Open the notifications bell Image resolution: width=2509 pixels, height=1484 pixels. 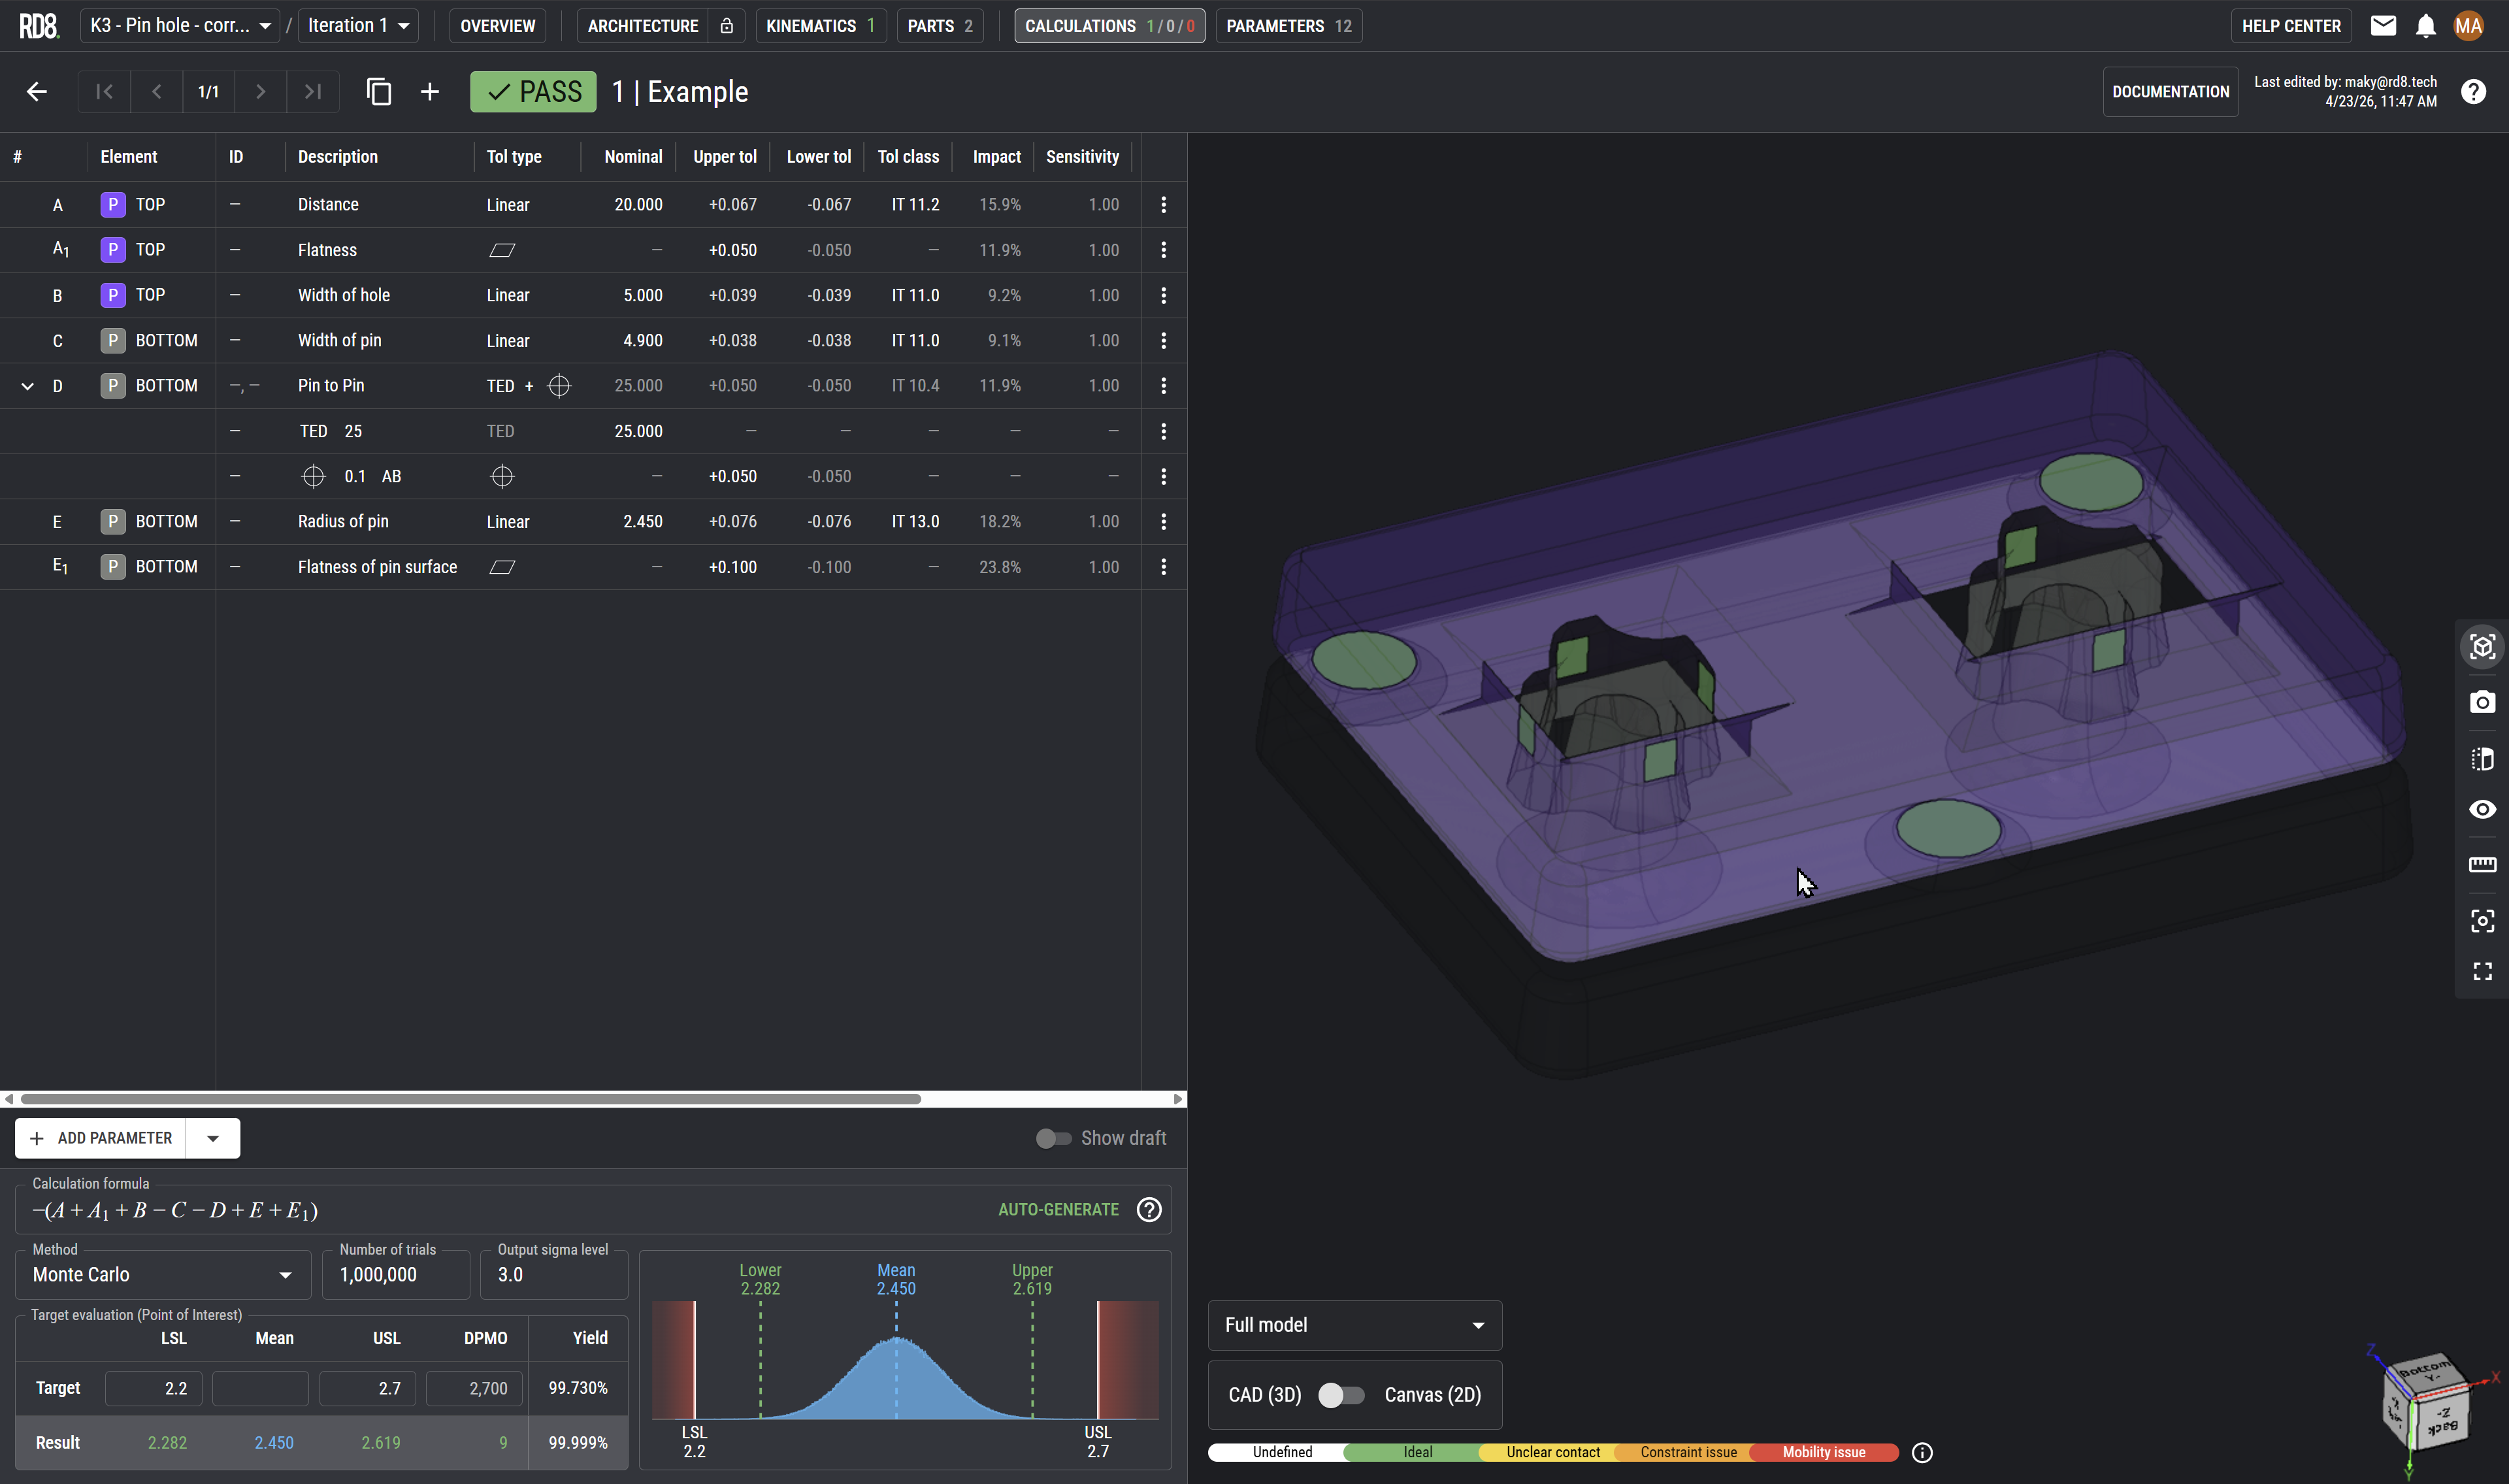[x=2426, y=26]
